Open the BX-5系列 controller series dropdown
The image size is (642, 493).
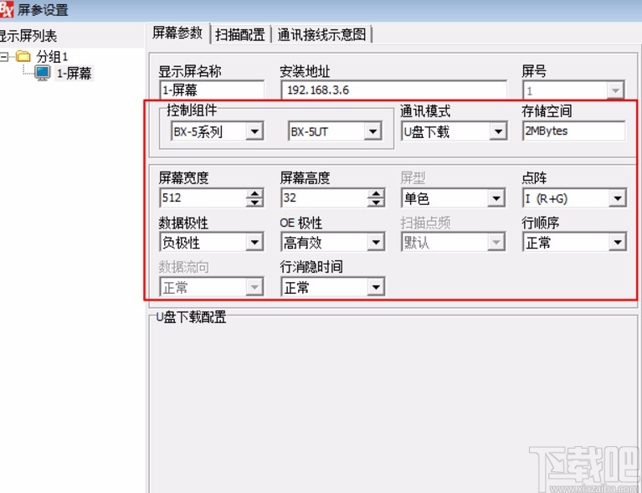[217, 131]
